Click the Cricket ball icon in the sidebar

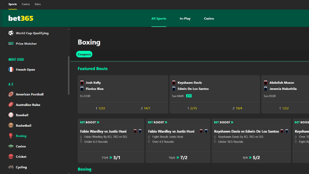(11, 157)
